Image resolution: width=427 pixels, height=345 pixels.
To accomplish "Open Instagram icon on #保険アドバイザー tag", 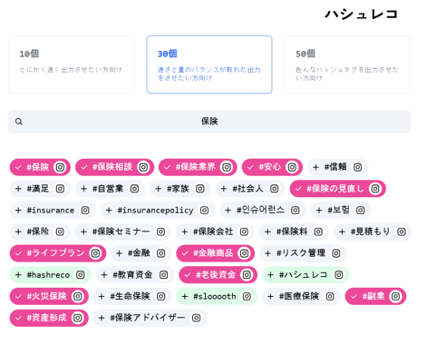I will [197, 318].
